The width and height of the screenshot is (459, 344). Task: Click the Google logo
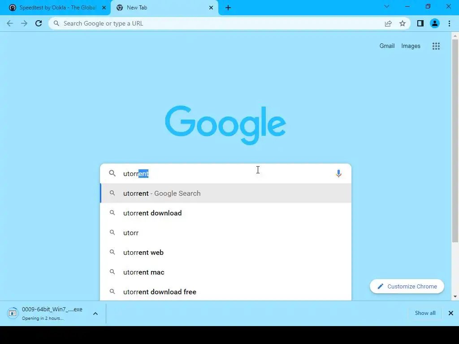coord(225,125)
